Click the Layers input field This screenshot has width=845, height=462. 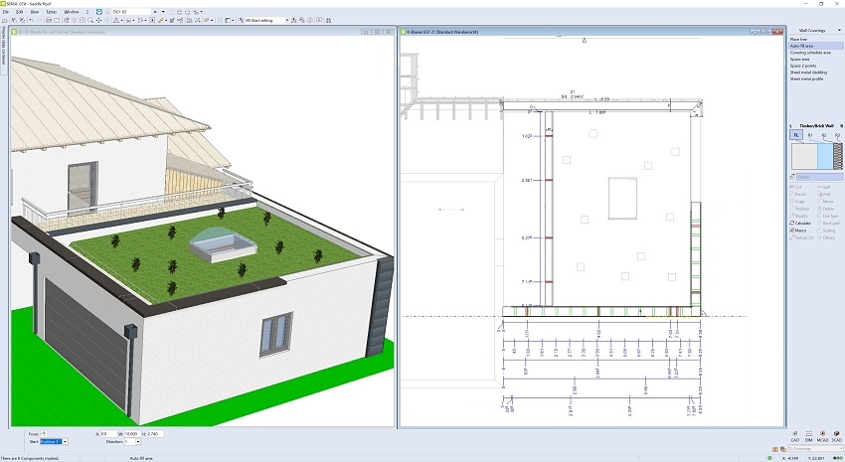pos(820,177)
